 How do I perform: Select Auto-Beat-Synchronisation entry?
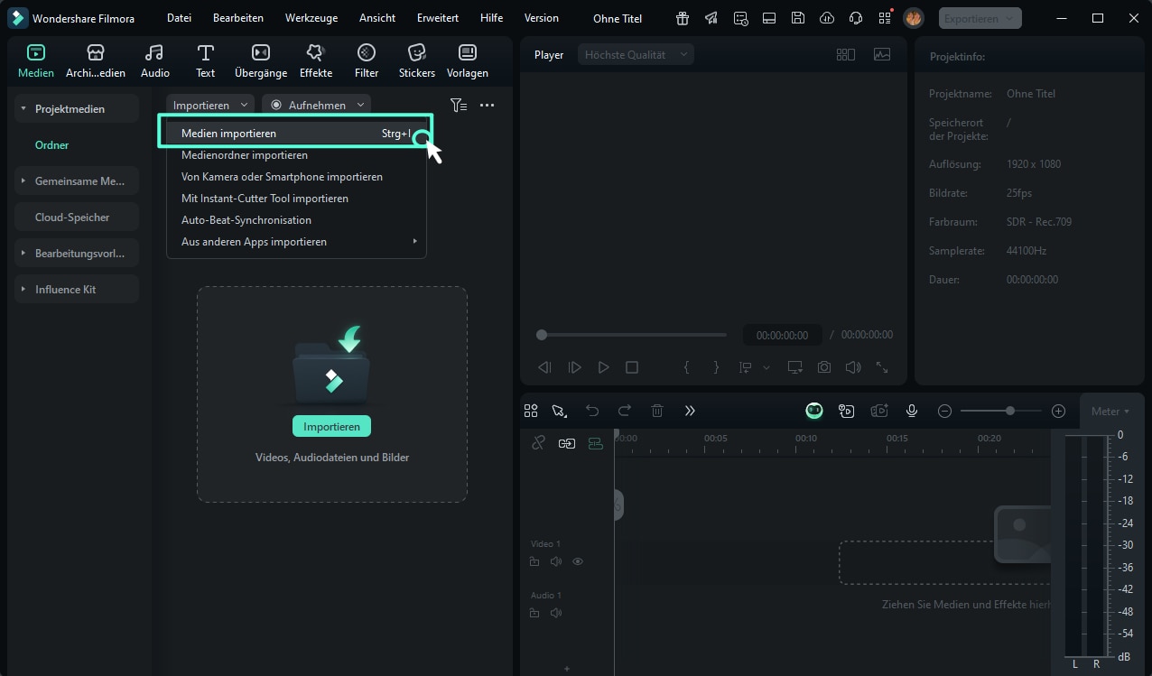(296, 220)
